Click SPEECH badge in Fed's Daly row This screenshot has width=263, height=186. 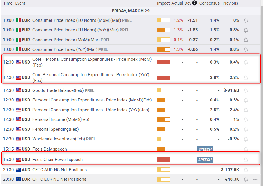pos(205,149)
